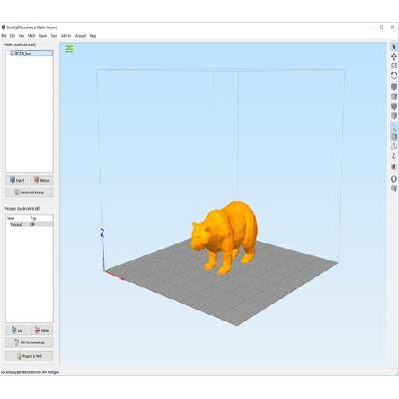
Task: Click the bottom-most icon in right toolbar
Action: (394, 189)
